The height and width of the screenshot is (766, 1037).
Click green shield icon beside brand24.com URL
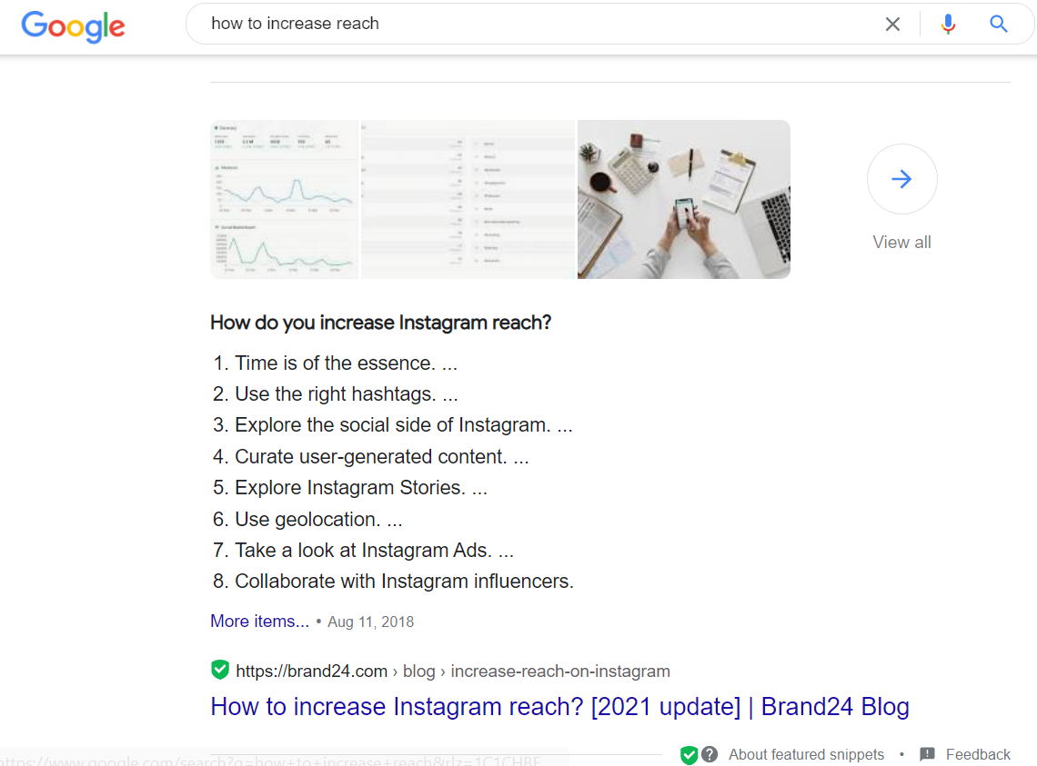coord(219,671)
